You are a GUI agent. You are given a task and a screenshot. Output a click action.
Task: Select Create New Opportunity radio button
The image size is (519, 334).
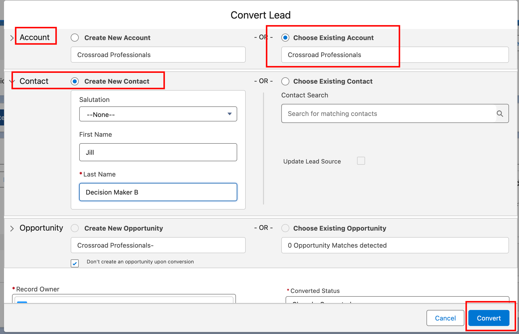click(x=75, y=228)
